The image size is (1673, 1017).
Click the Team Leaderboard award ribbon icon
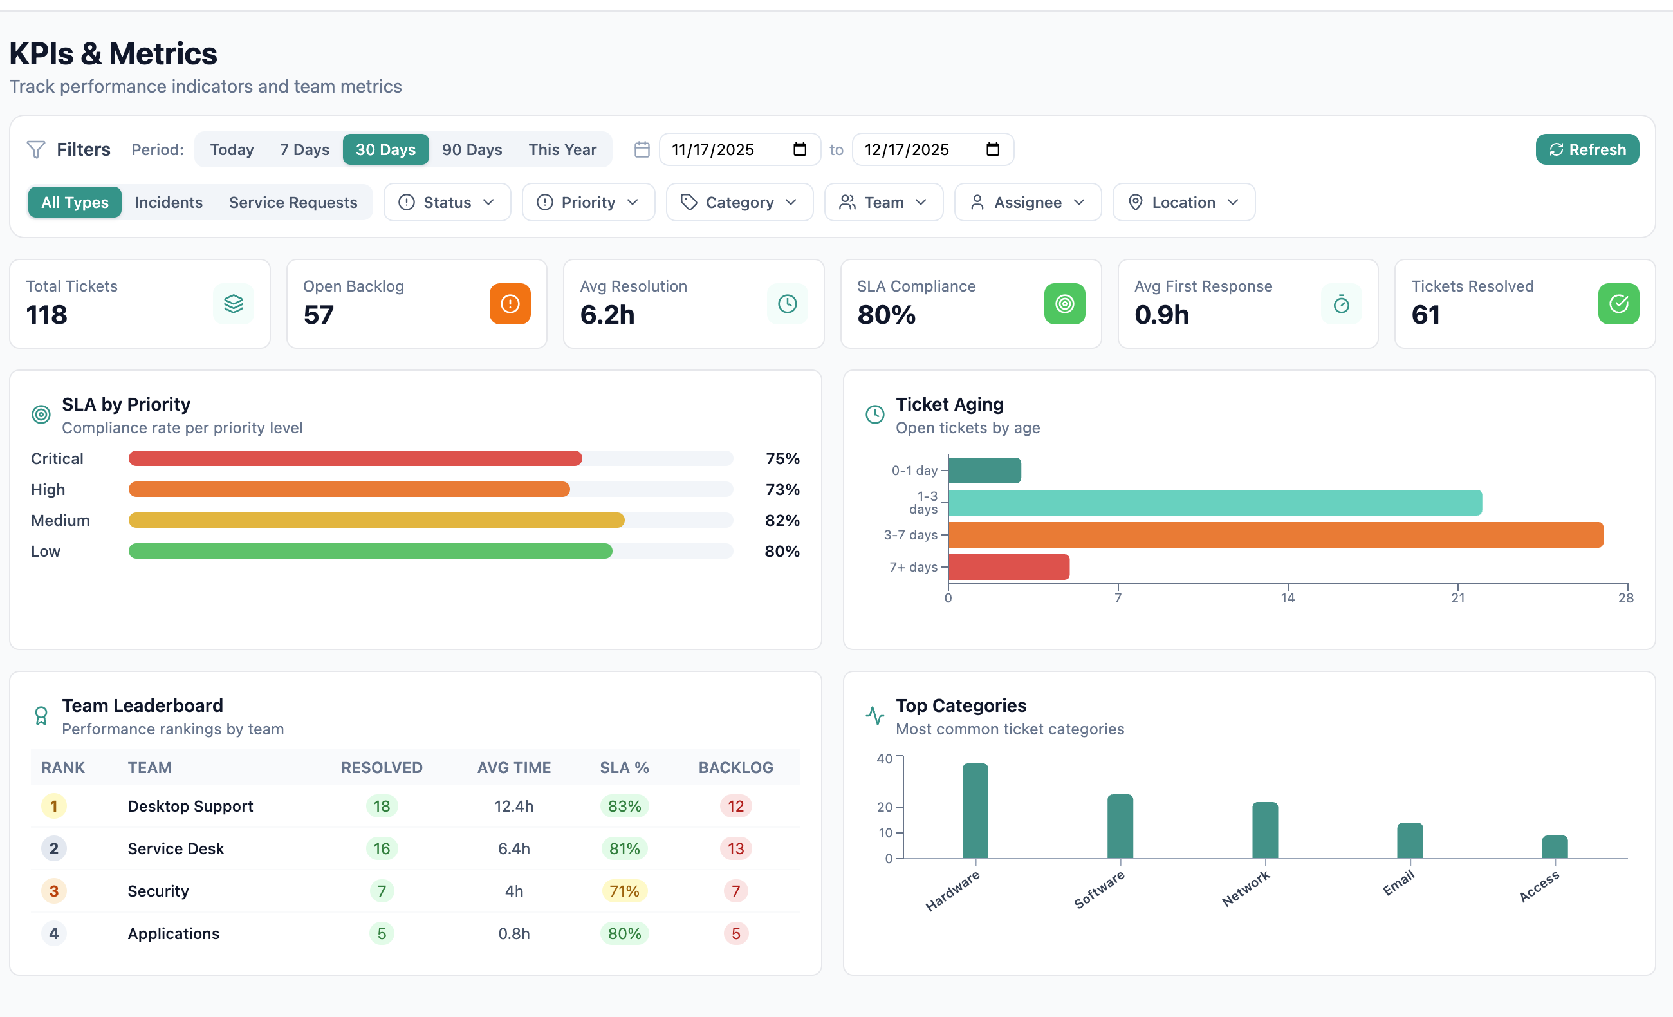click(x=41, y=715)
